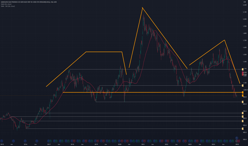Click the 300.0 price axis label
Screen dimensions: 248x146
coord(245,140)
